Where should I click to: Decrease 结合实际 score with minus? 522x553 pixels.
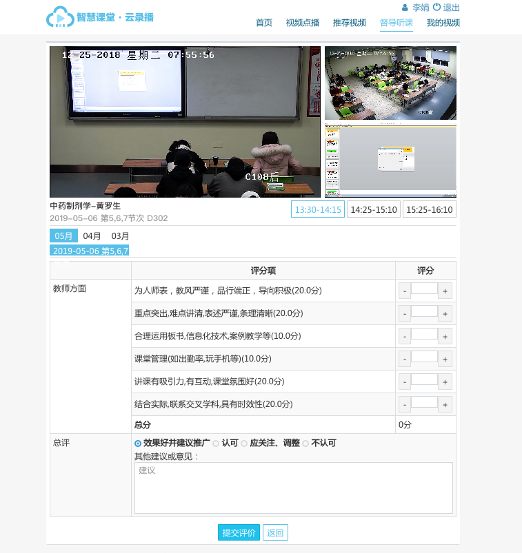coord(404,404)
